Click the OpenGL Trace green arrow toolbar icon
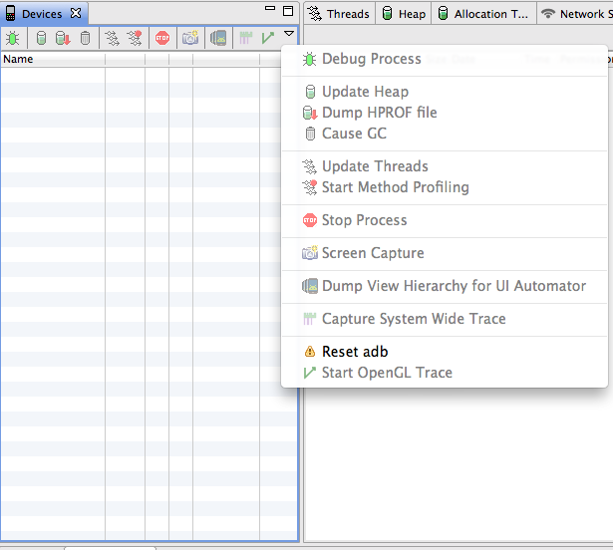Screen dimensions: 613x550 tap(268, 38)
